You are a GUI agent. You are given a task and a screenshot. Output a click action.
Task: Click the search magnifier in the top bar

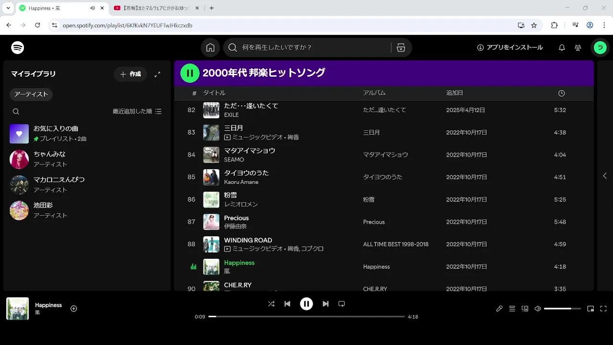tap(233, 47)
